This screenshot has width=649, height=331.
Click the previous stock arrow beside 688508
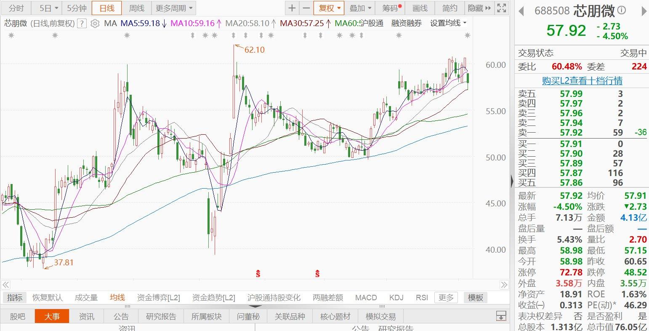(522, 10)
